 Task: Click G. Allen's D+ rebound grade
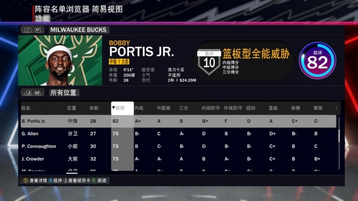point(273,134)
